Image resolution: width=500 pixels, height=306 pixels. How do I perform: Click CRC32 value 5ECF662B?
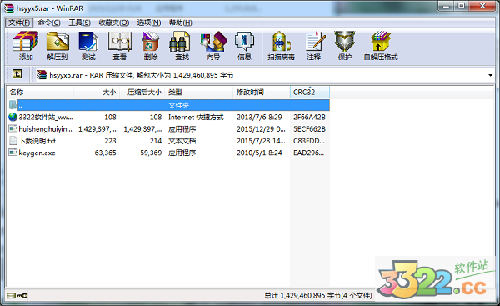[x=309, y=129]
